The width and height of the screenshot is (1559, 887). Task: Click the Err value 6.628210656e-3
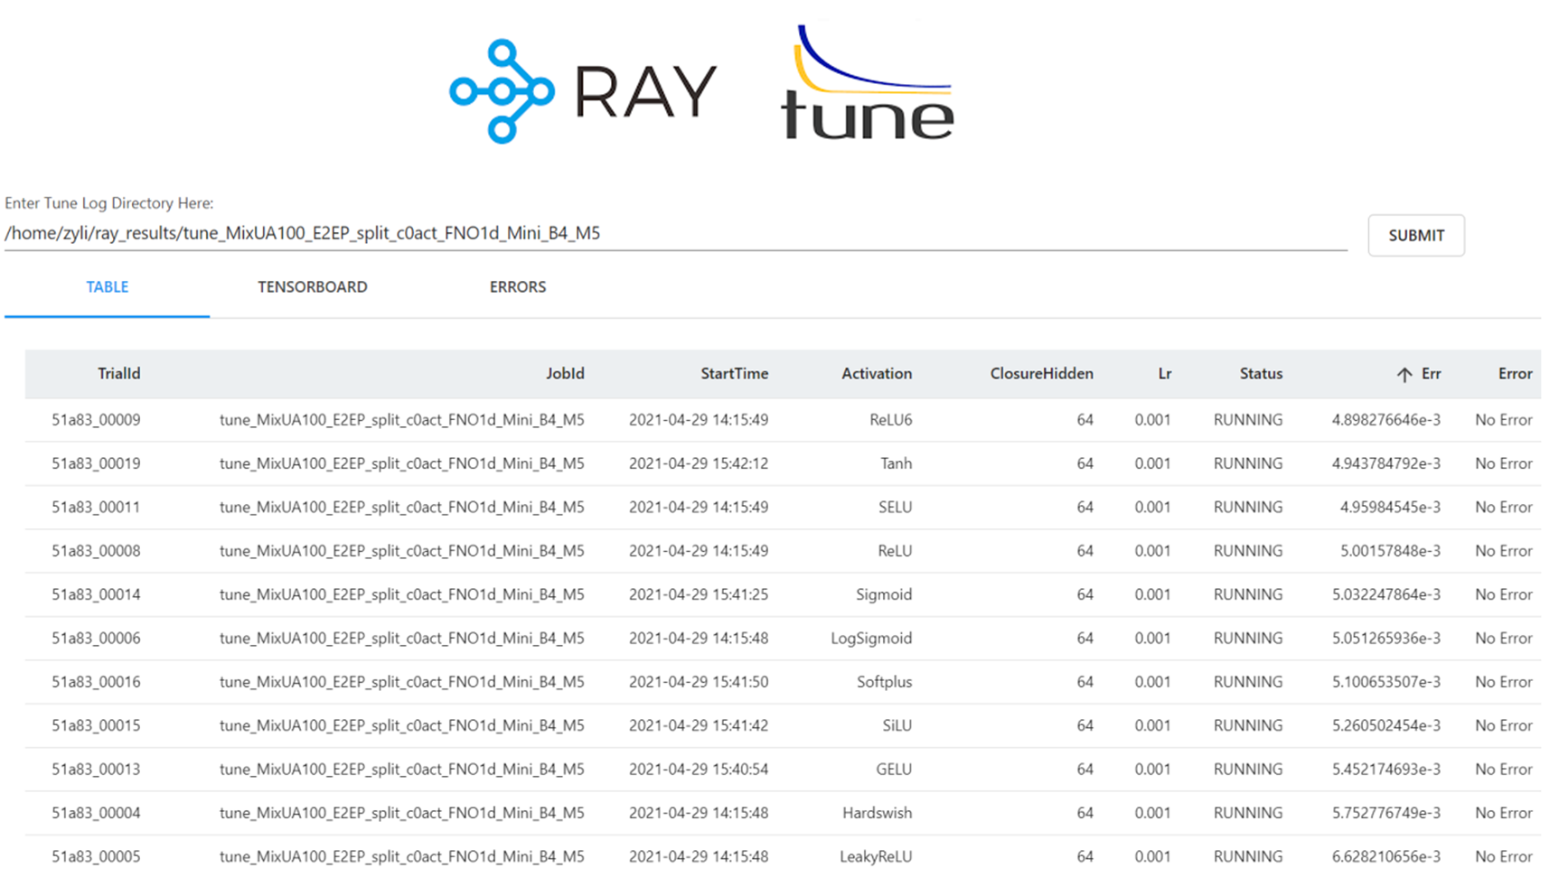click(1385, 856)
